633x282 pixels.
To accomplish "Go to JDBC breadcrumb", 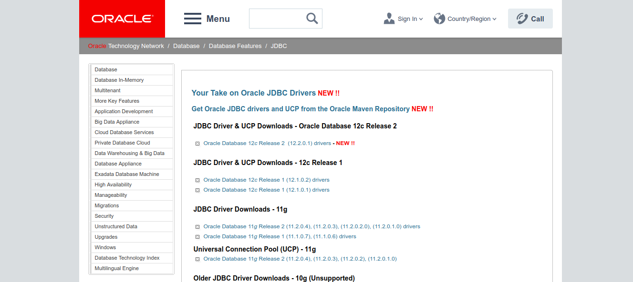I will 279,46.
